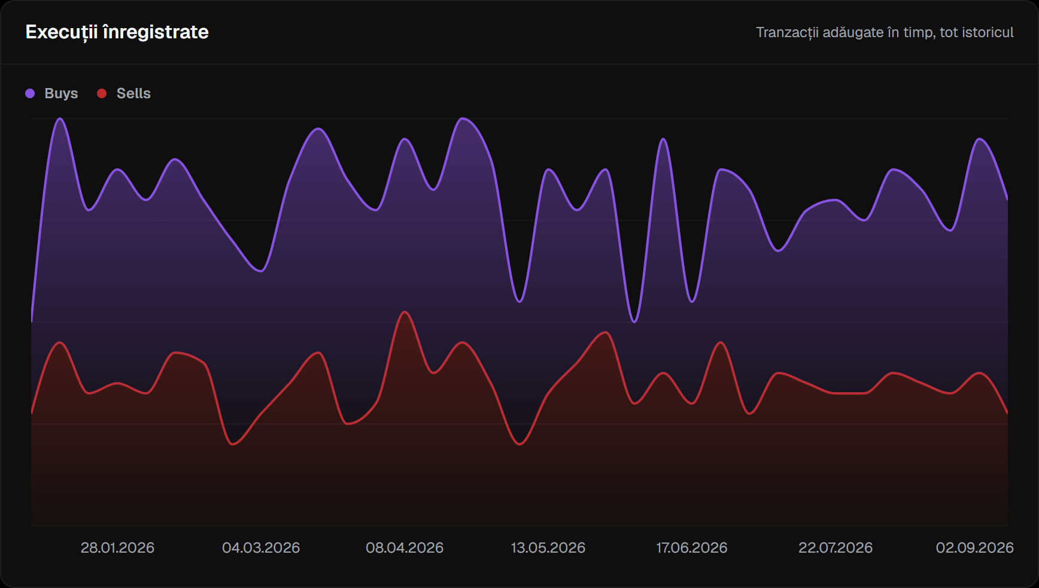Click the subtitle "Tranzacții adăugate în timp, tot istoricul"
The image size is (1039, 588).
tap(885, 32)
